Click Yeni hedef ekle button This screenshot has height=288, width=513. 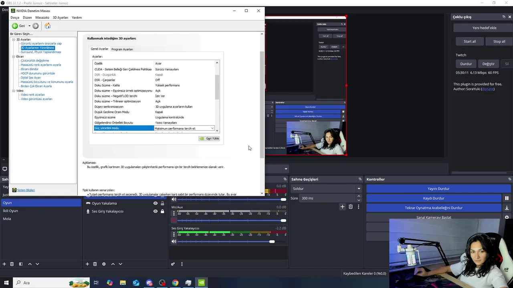point(484,28)
